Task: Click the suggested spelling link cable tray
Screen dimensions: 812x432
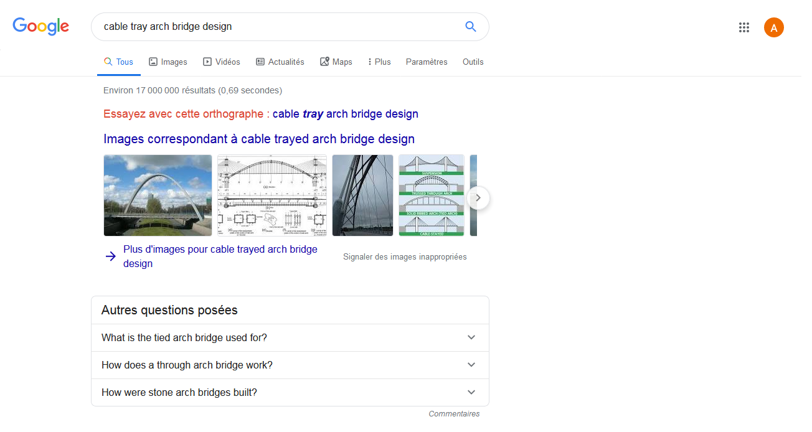Action: [x=346, y=114]
